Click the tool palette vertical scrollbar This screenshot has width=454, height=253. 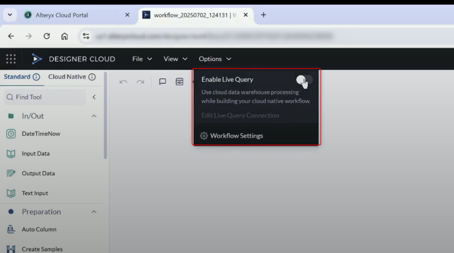point(105,115)
